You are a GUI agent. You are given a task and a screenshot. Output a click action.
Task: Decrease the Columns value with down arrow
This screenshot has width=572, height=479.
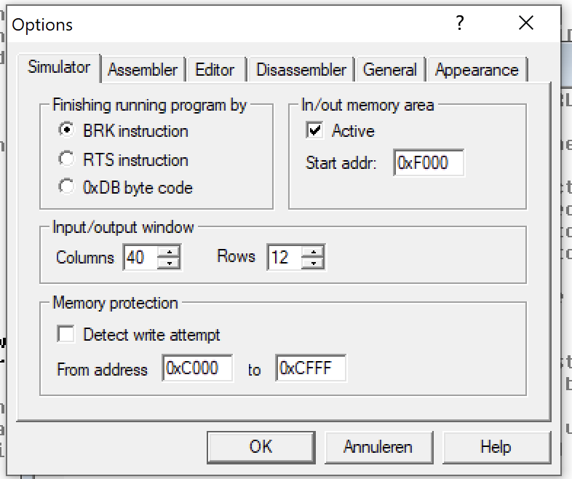point(169,262)
